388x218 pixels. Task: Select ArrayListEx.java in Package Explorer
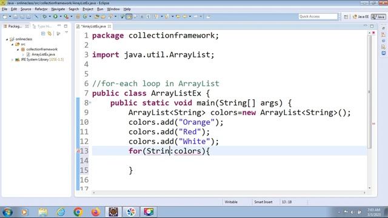coord(43,54)
